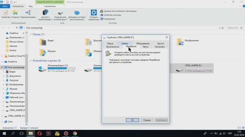Open the Квота tab in the dialog

[145, 47]
